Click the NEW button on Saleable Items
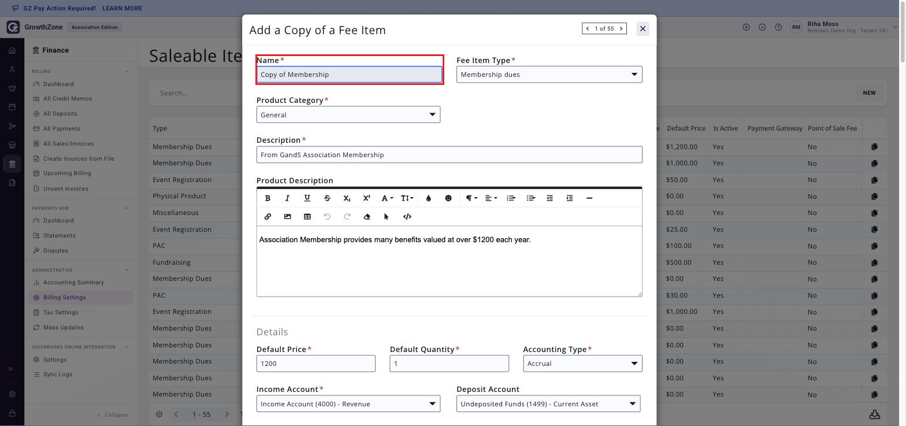906x426 pixels. [x=869, y=93]
